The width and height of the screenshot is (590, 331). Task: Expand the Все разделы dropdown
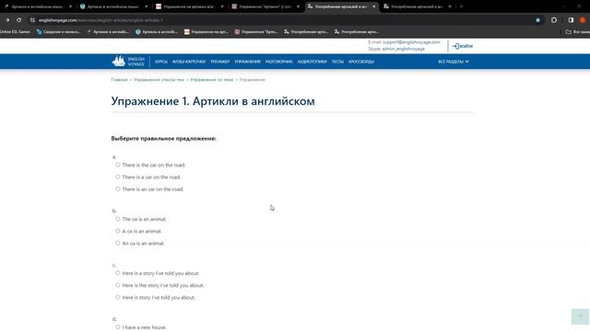click(454, 62)
